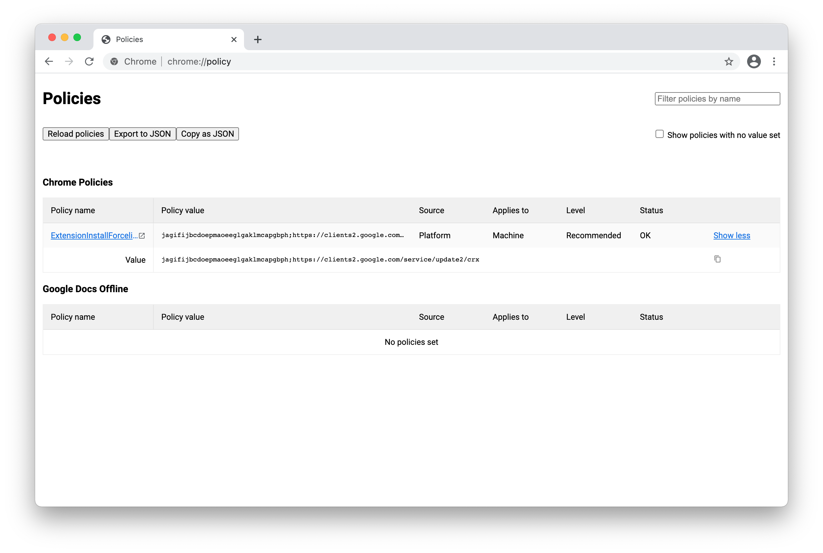The height and width of the screenshot is (553, 823).
Task: Click the forward navigation arrow
Action: point(69,61)
